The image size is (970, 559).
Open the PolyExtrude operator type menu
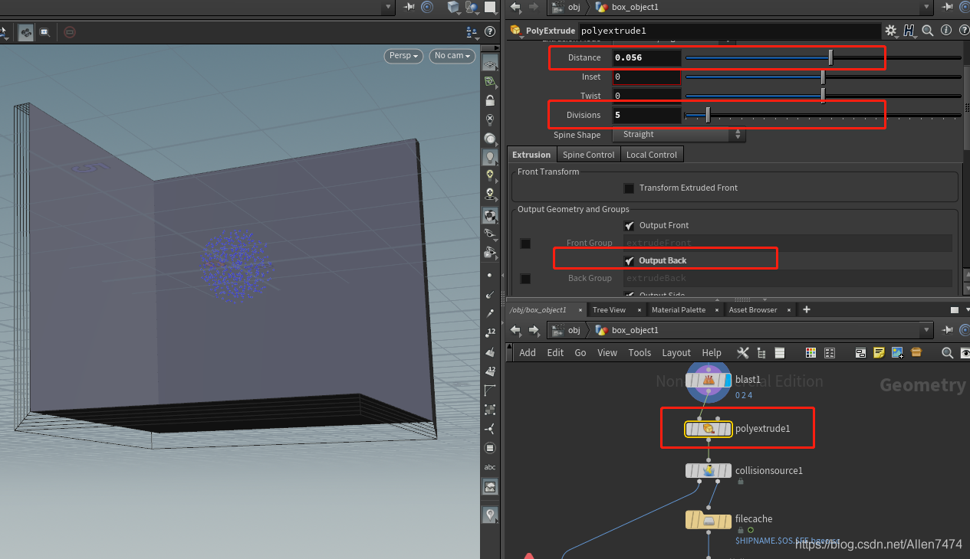click(x=515, y=31)
